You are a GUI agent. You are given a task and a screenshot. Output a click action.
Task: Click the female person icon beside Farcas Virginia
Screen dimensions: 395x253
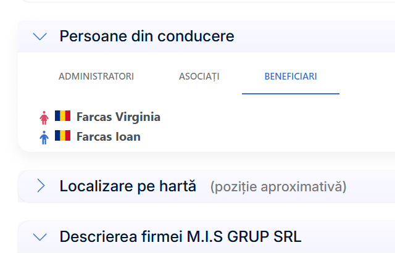[44, 117]
